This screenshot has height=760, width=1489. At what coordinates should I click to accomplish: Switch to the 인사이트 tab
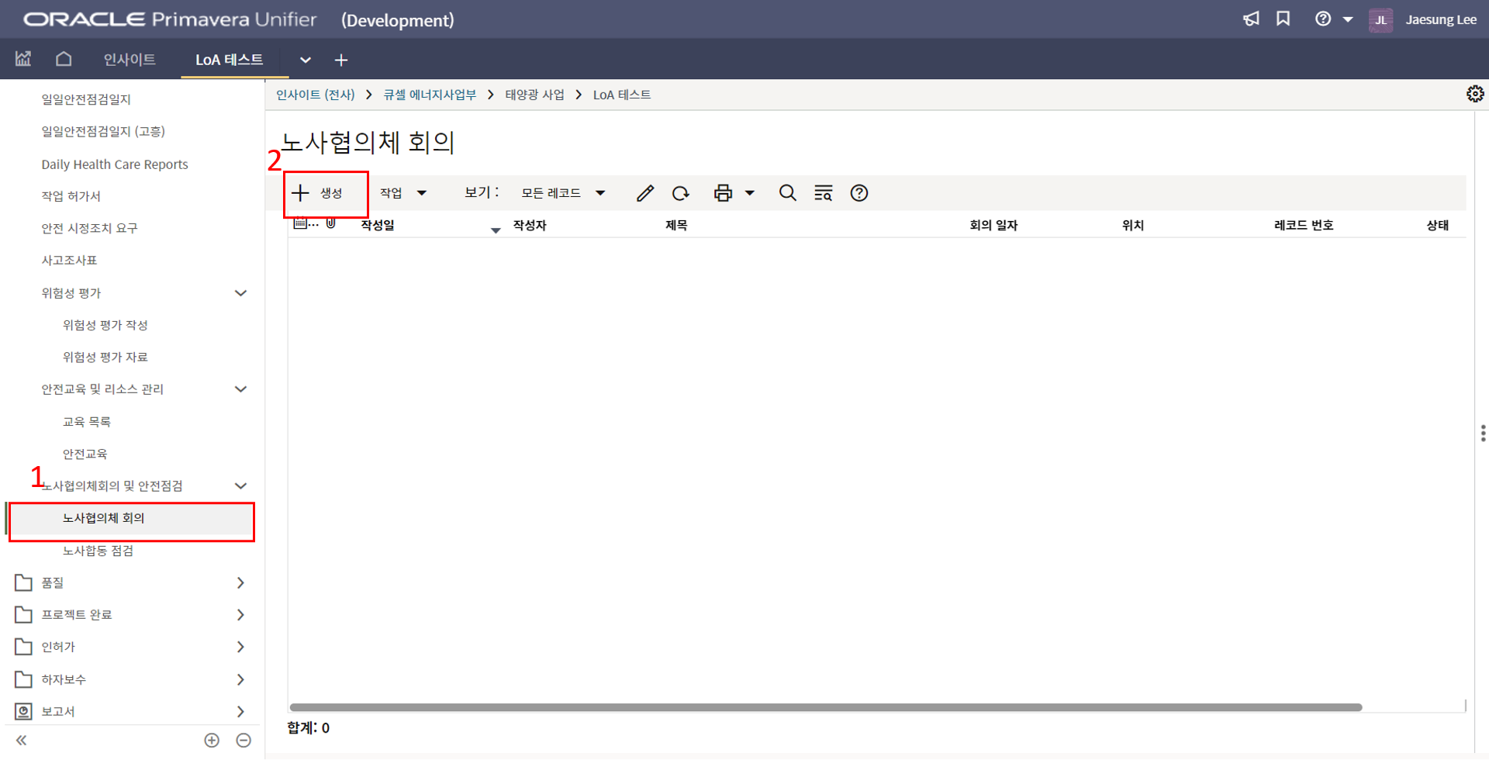pos(130,60)
